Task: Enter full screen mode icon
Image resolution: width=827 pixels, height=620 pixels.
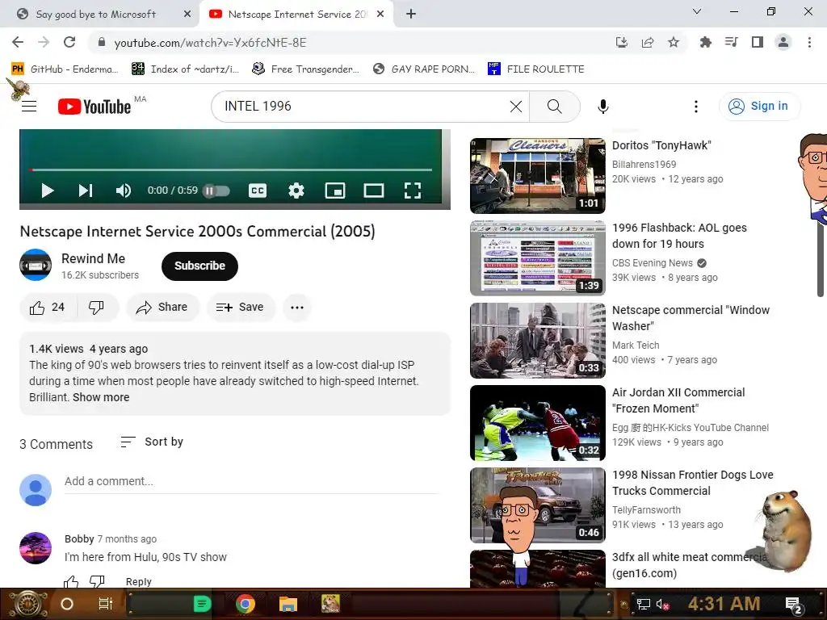Action: coord(413,191)
